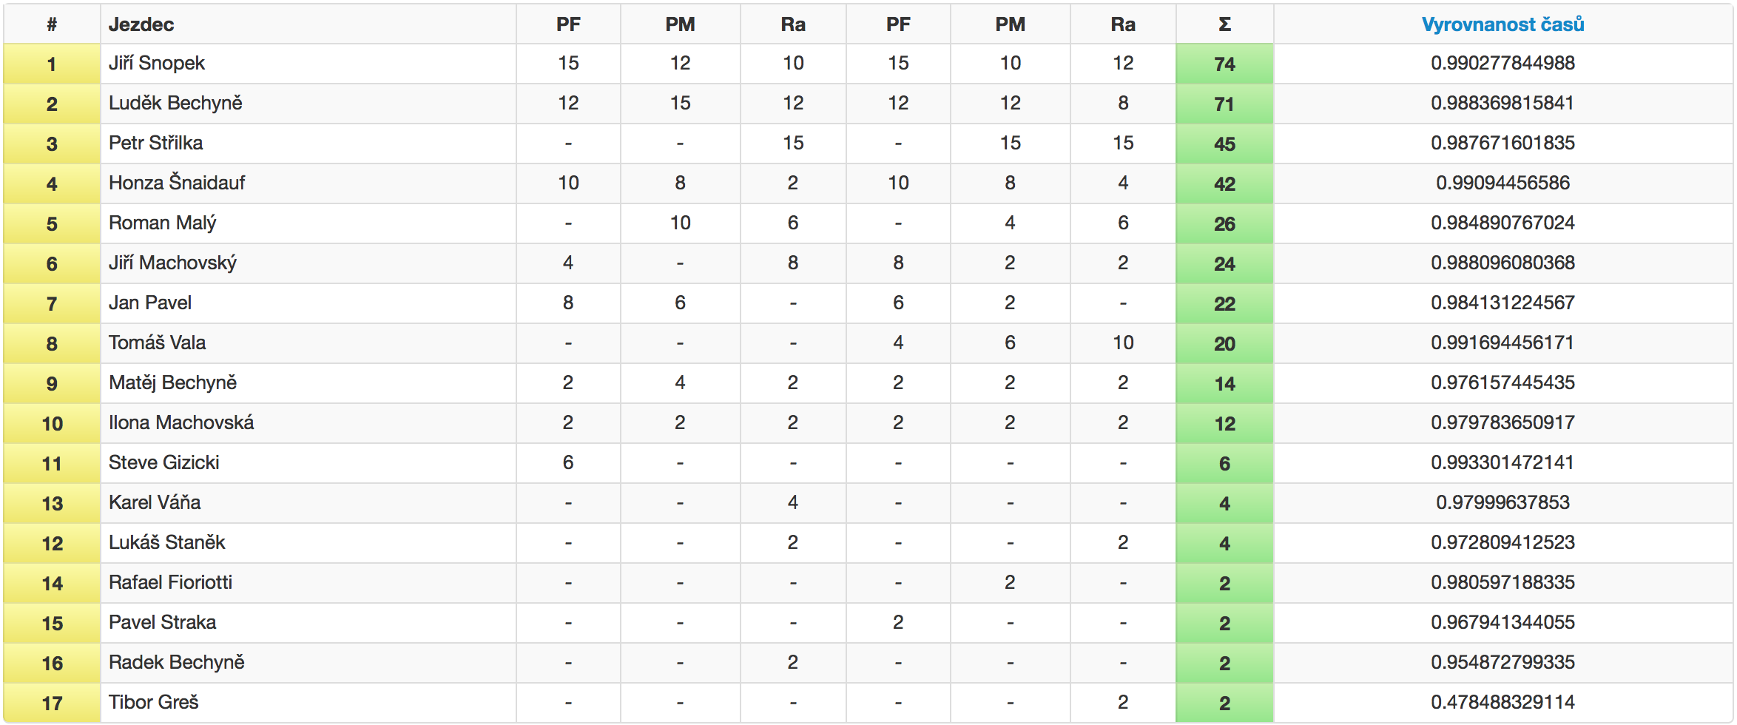Screen dimensions: 1737x725
Task: Click the Σ total column header
Action: (x=1224, y=24)
